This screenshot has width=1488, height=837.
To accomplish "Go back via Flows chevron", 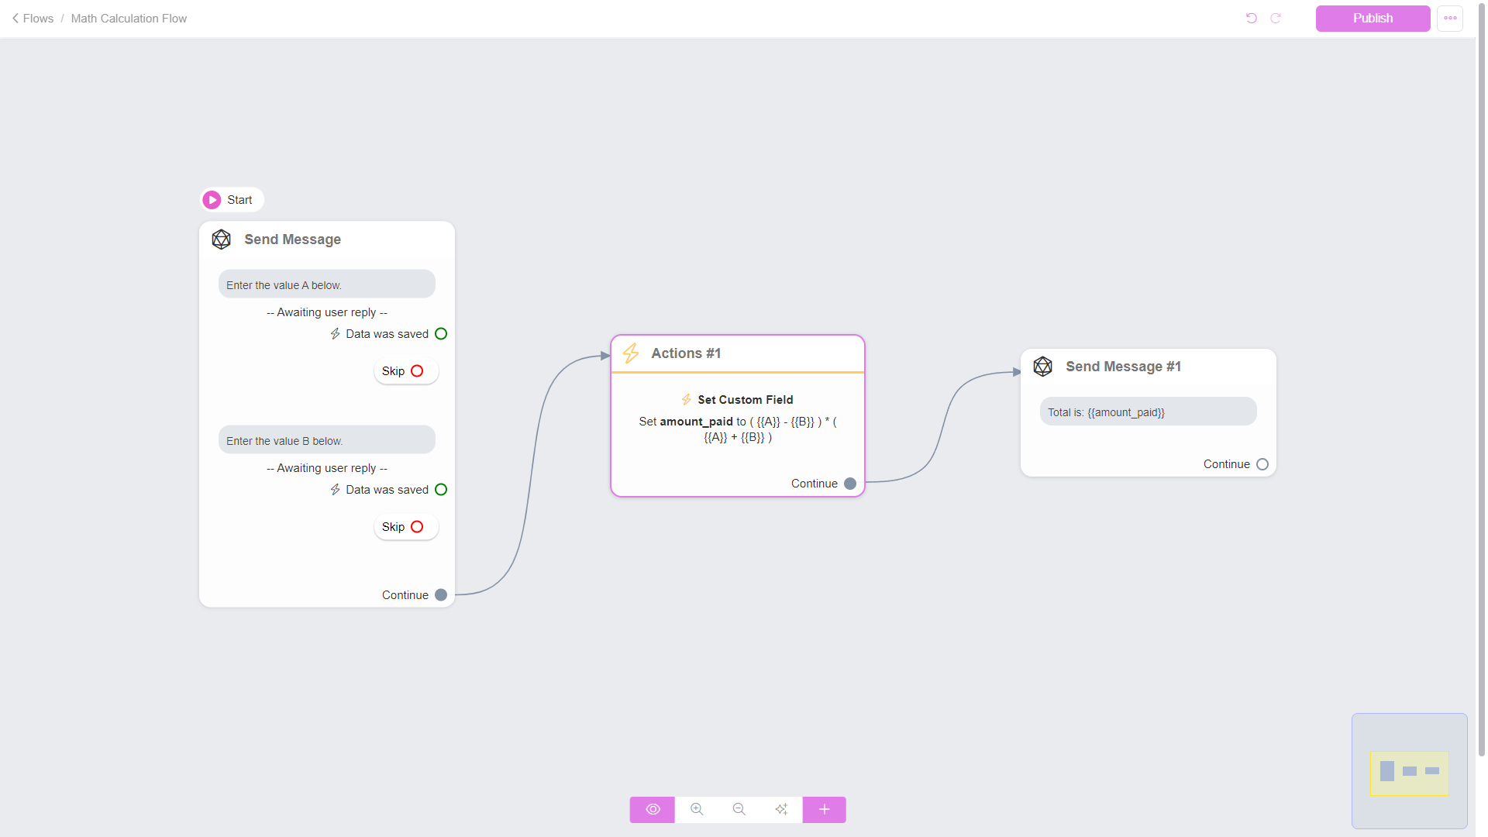I will 15,18.
